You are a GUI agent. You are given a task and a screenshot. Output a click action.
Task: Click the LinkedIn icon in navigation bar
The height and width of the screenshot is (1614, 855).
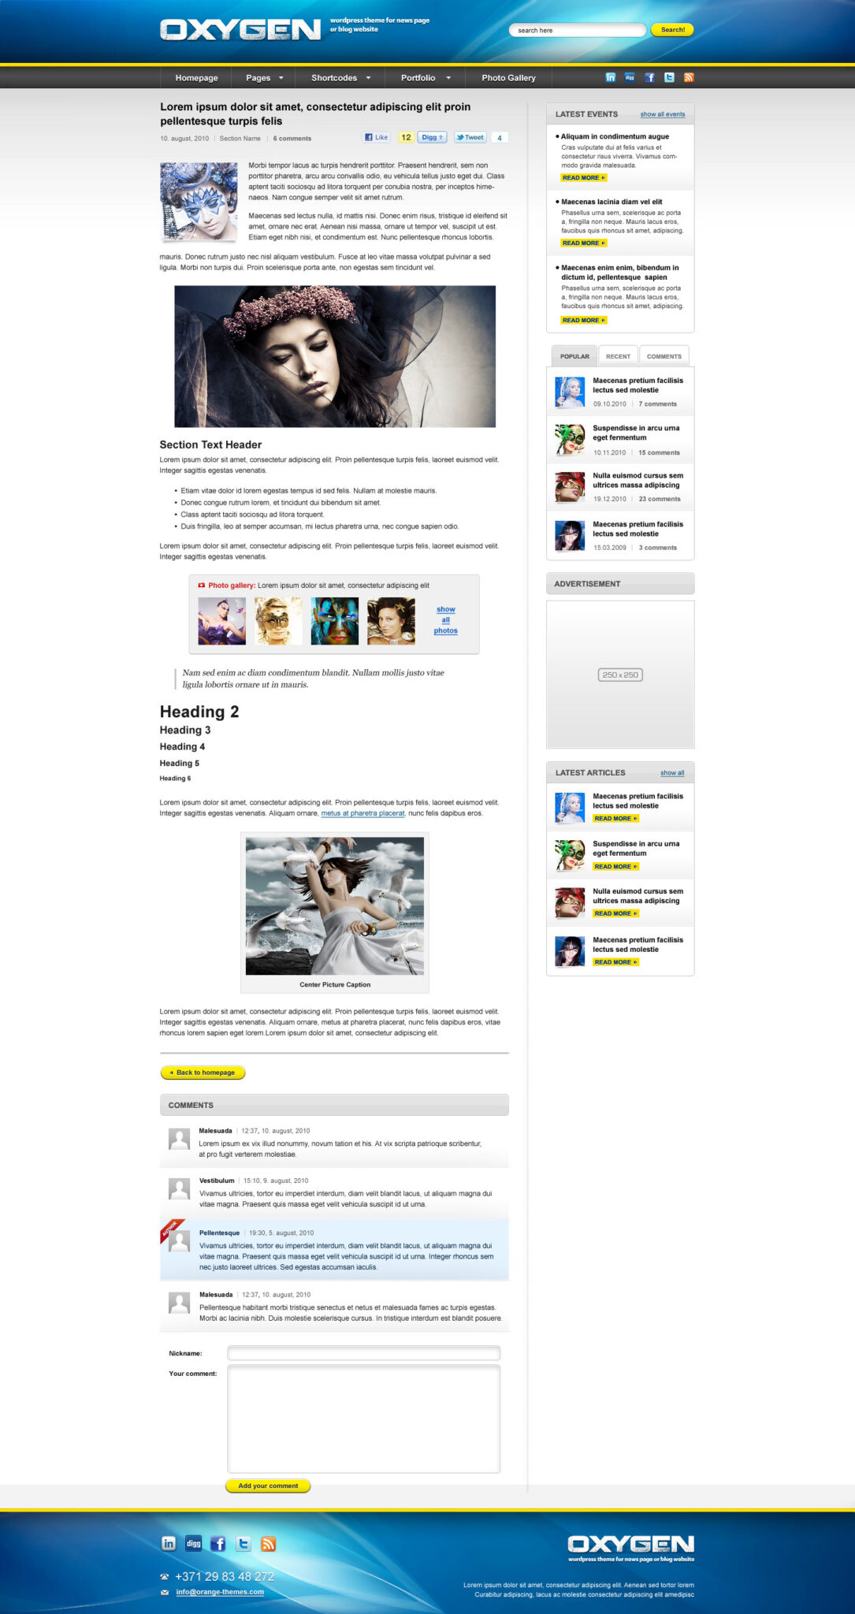(x=610, y=77)
